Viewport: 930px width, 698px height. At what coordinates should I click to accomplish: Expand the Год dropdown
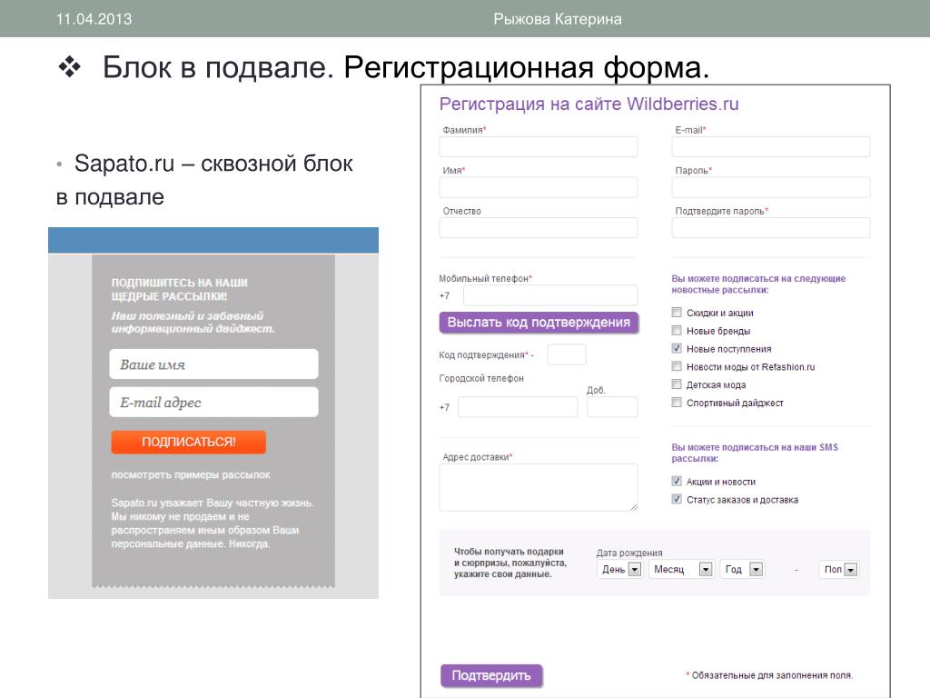(743, 569)
